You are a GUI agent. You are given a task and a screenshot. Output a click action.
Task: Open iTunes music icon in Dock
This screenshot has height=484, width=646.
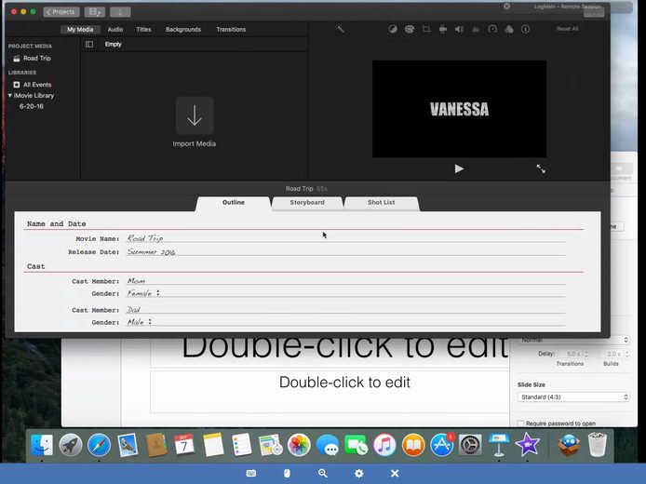(384, 445)
